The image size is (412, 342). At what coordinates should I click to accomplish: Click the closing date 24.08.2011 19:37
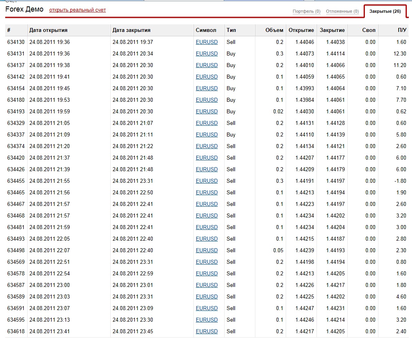[133, 42]
